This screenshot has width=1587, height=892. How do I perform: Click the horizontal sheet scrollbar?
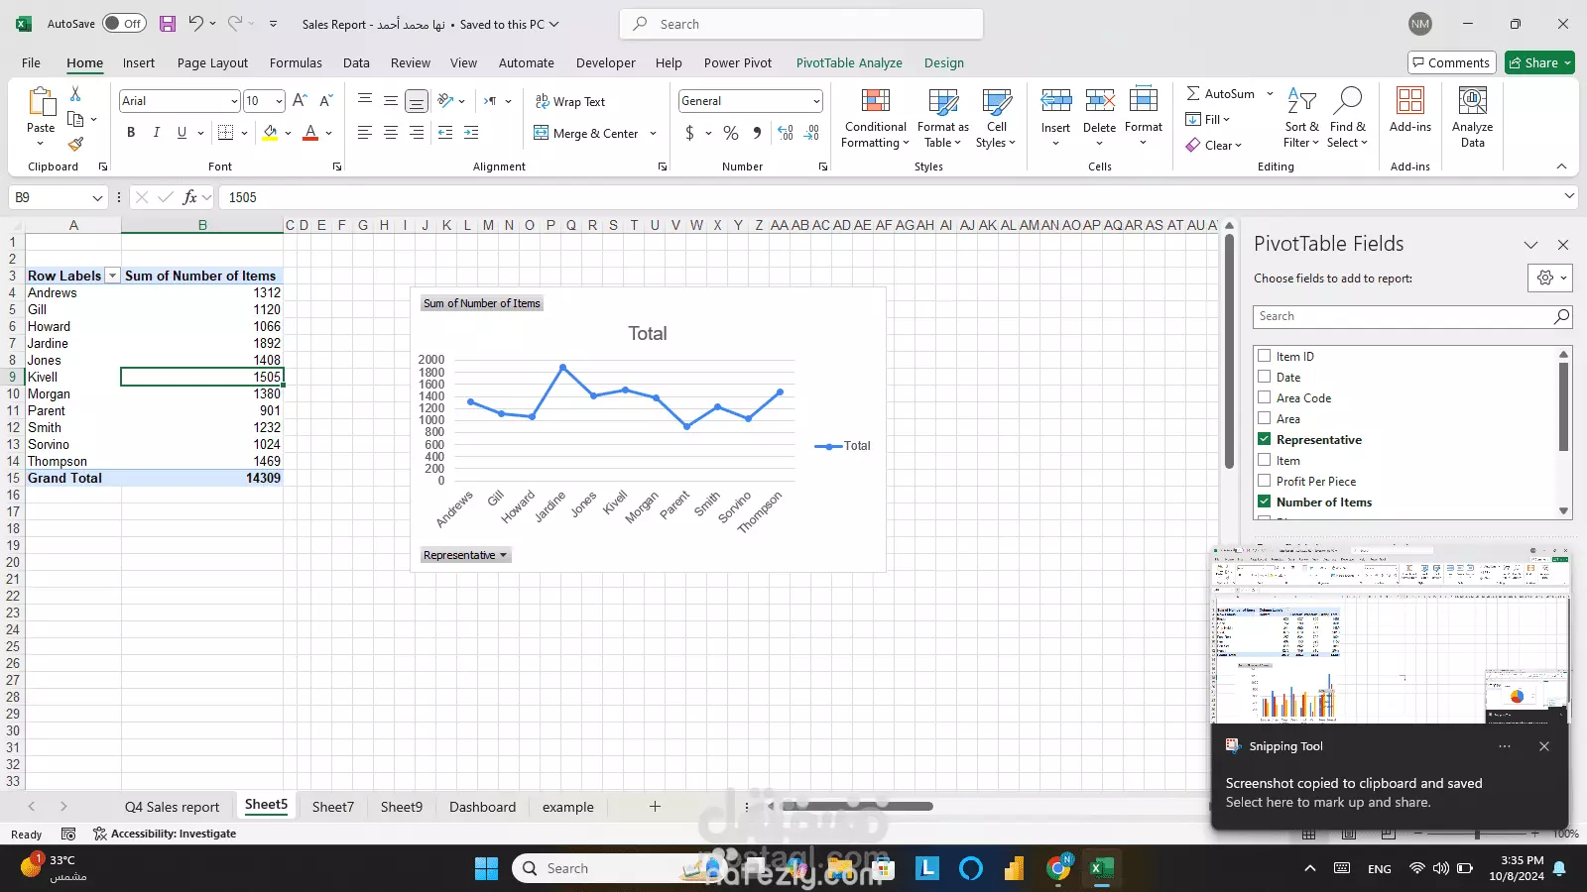[856, 806]
